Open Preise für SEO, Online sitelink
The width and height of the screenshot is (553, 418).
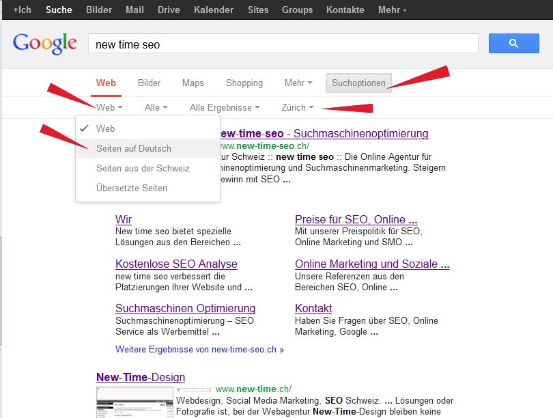[x=356, y=219]
